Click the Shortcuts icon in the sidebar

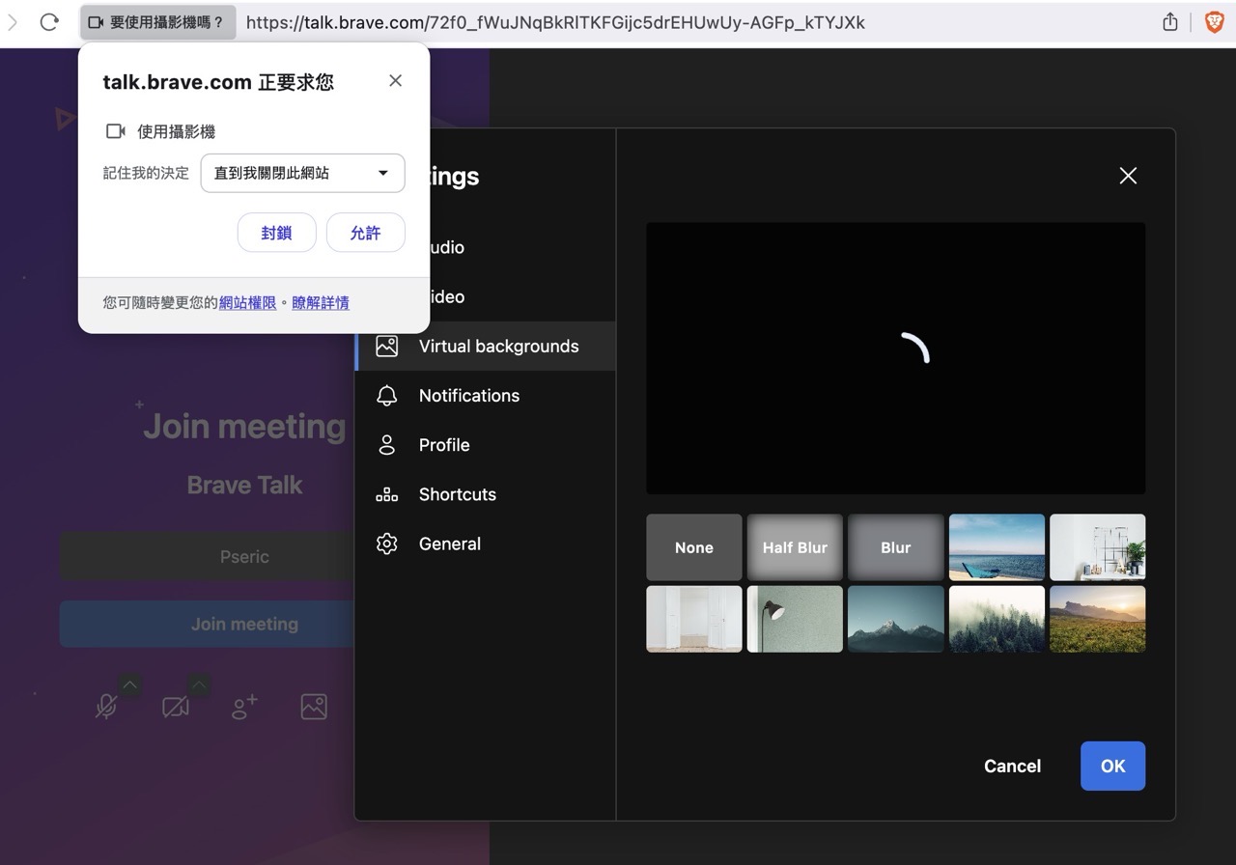coord(387,494)
